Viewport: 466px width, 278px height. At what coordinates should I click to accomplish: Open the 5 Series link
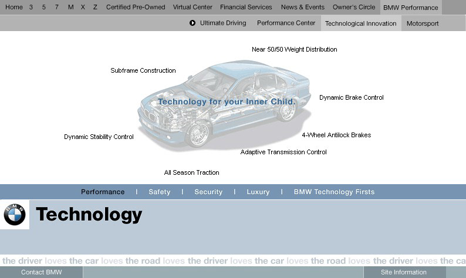(43, 7)
